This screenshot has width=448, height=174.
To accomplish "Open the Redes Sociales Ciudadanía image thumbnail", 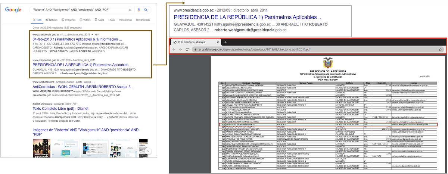I will coord(41,147).
